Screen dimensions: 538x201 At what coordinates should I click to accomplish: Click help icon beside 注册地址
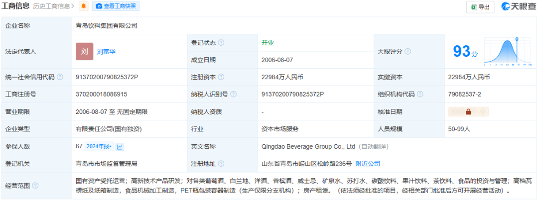pos(221,164)
